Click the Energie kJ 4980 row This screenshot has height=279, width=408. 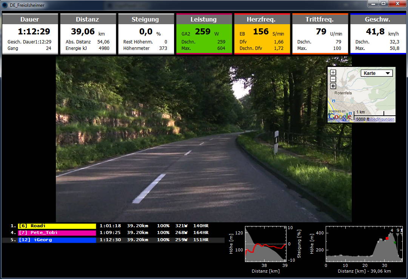pyautogui.click(x=88, y=48)
